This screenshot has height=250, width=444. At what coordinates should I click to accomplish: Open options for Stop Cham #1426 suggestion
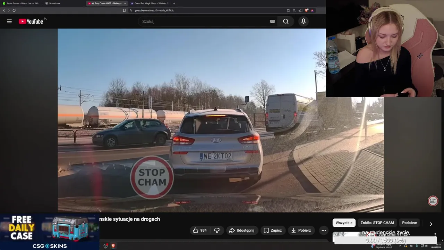tap(435, 234)
